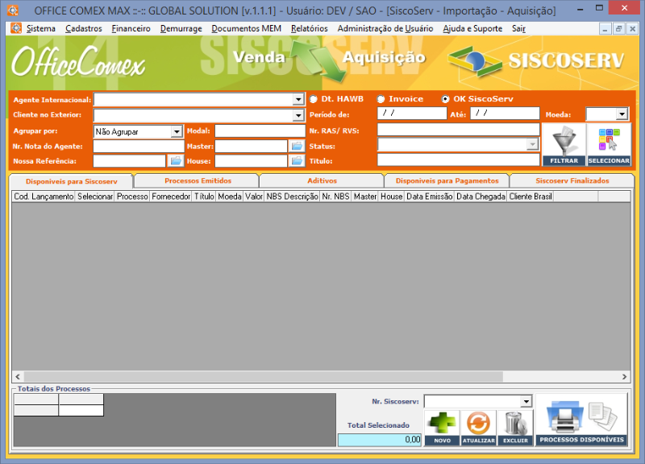The image size is (645, 464).
Task: Click the Total Selecionado value box
Action: pos(379,440)
